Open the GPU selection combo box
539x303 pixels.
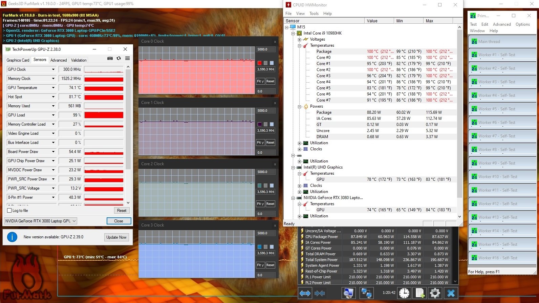tap(40, 221)
